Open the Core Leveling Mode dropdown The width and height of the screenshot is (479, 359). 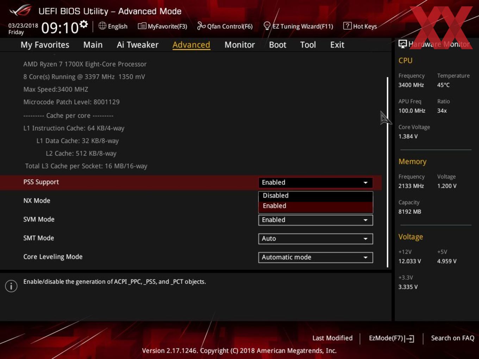pyautogui.click(x=316, y=257)
